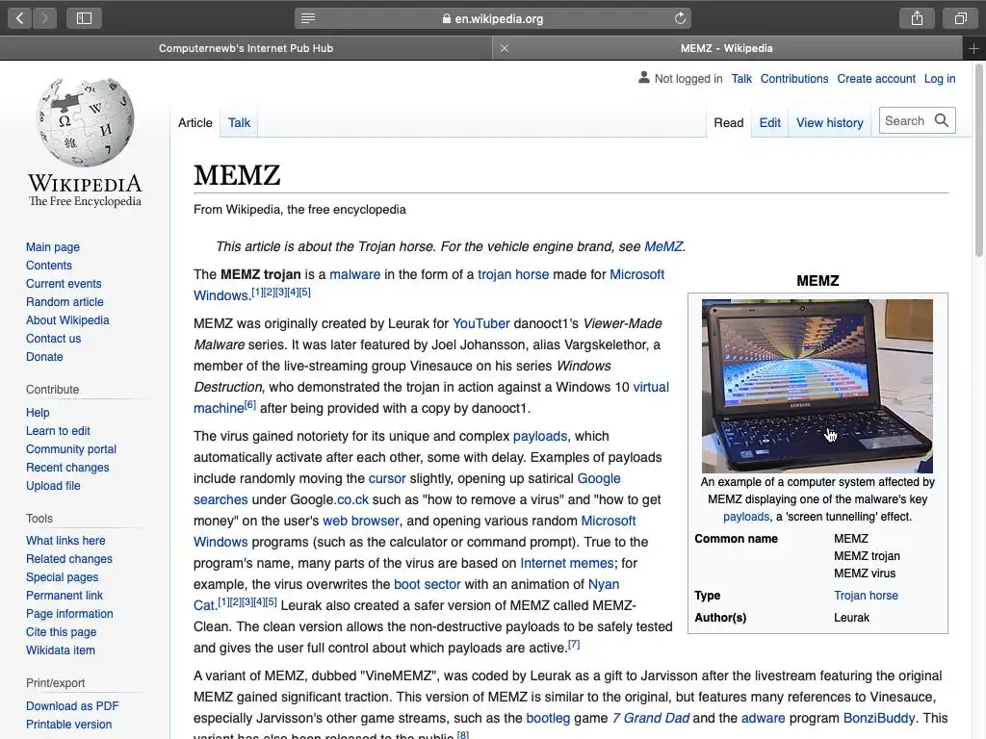Open Current events link
This screenshot has width=986, height=739.
64,284
